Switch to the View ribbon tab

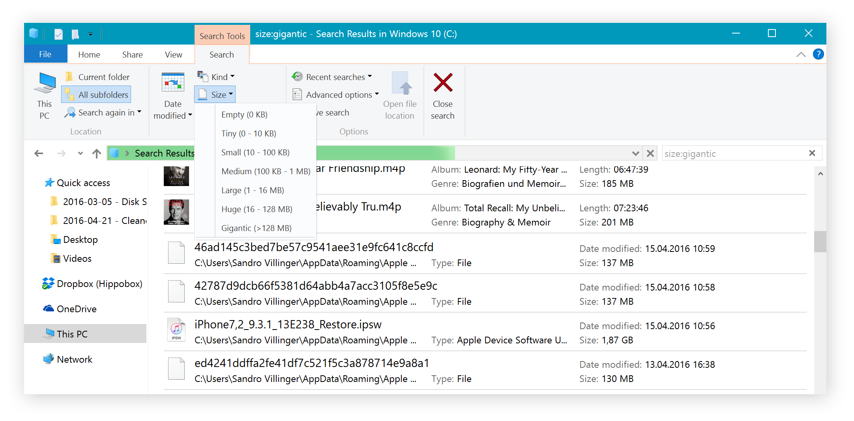pyautogui.click(x=173, y=54)
